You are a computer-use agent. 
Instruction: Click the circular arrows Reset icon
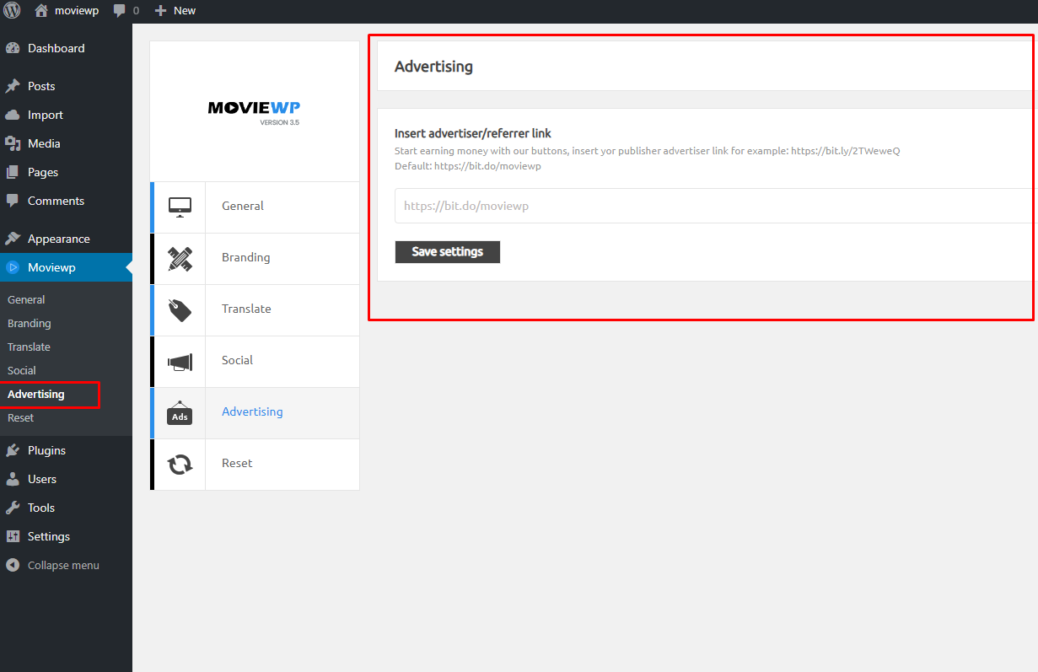[x=180, y=465]
